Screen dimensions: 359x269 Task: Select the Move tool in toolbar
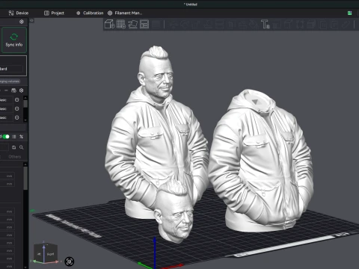pyautogui.click(x=173, y=25)
